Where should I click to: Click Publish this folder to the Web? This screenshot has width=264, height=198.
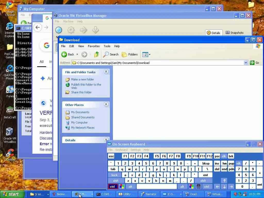pyautogui.click(x=86, y=86)
